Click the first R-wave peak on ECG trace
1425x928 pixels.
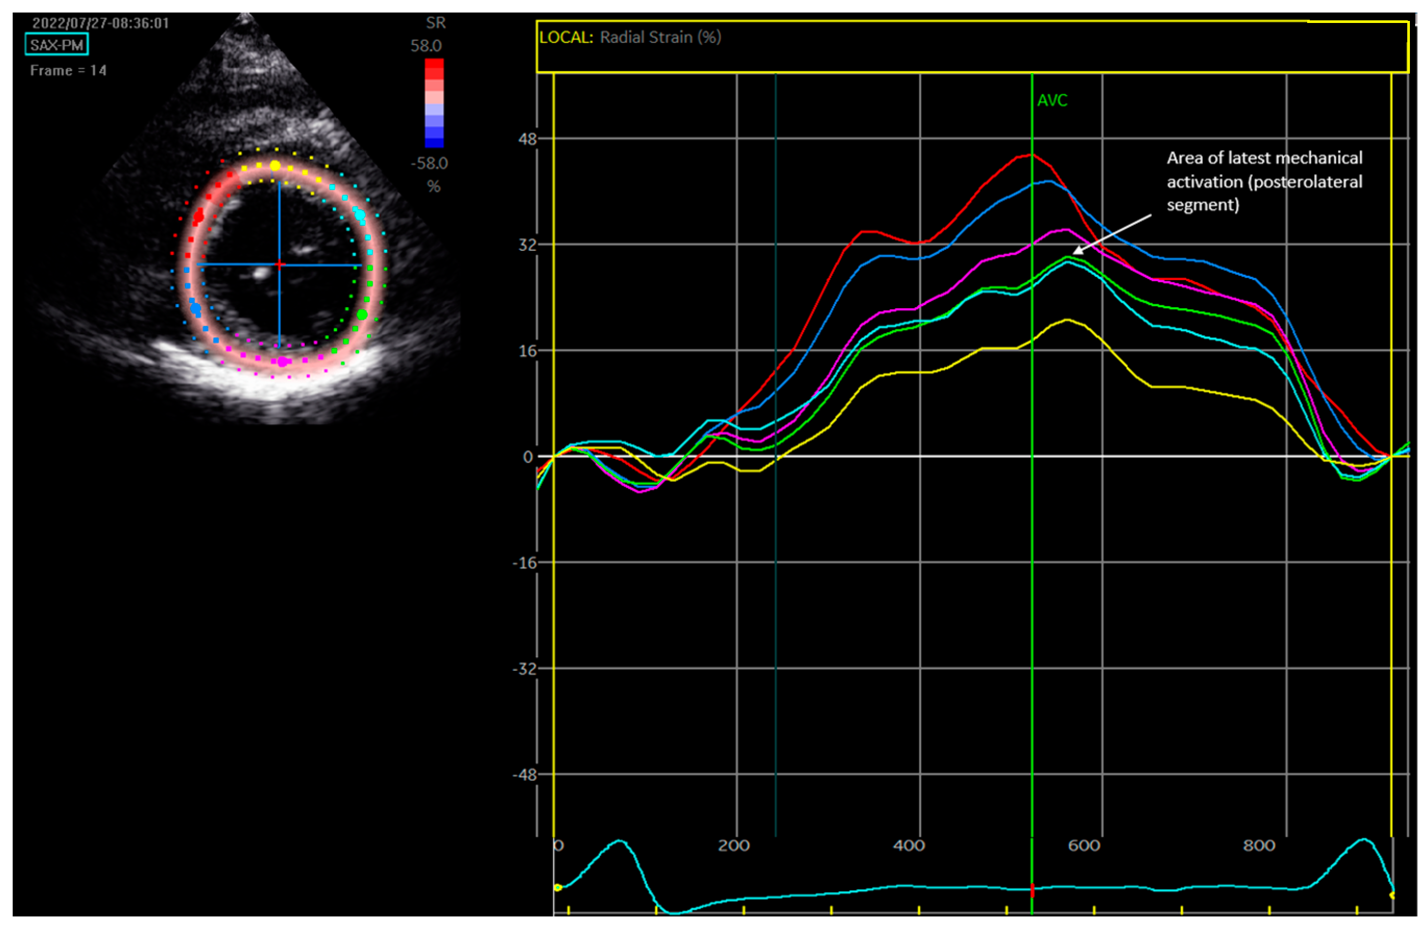620,841
